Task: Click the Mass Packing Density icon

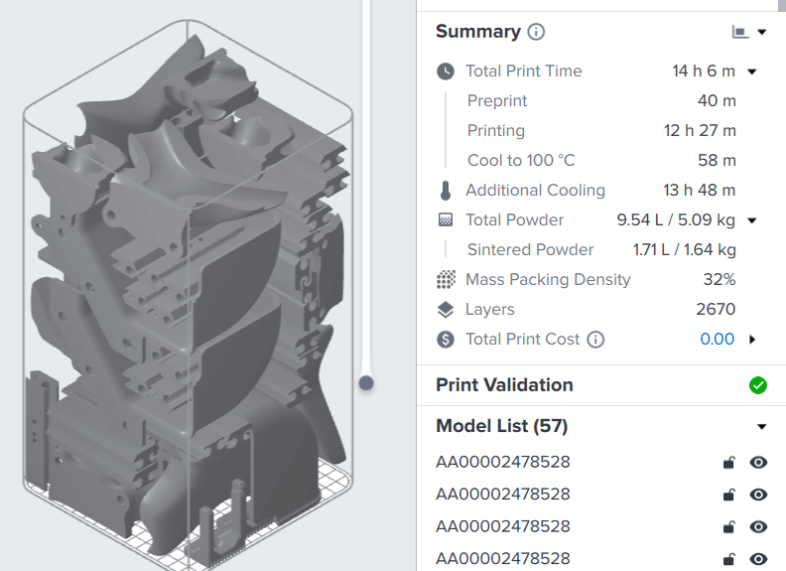Action: [446, 279]
